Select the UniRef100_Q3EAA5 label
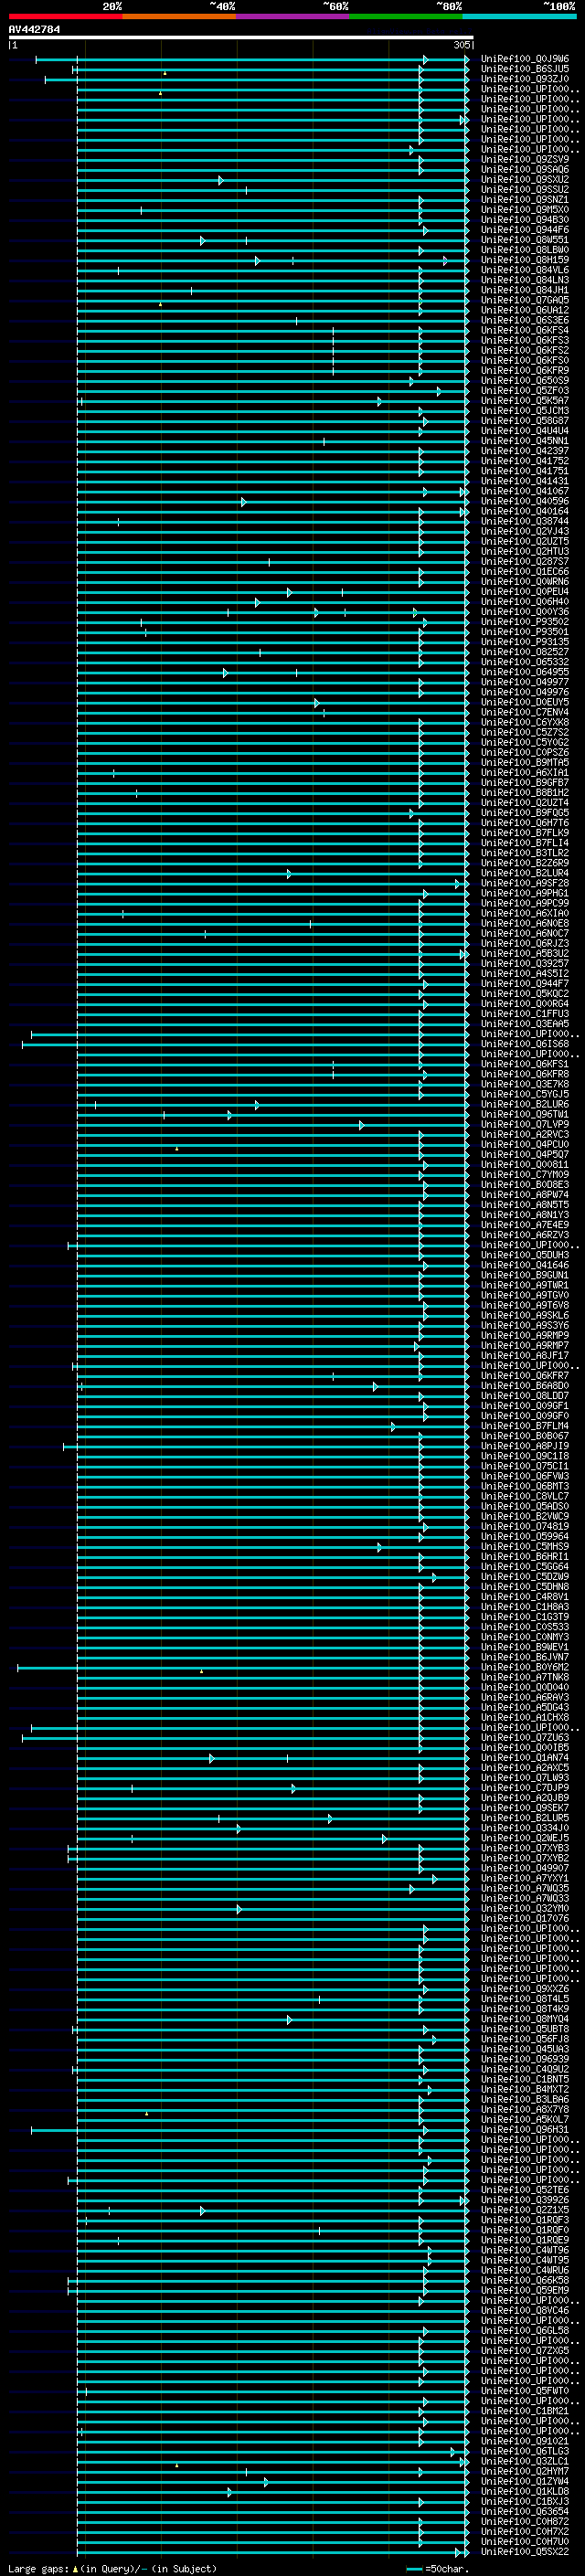This screenshot has height=2576, width=585. [x=525, y=1024]
